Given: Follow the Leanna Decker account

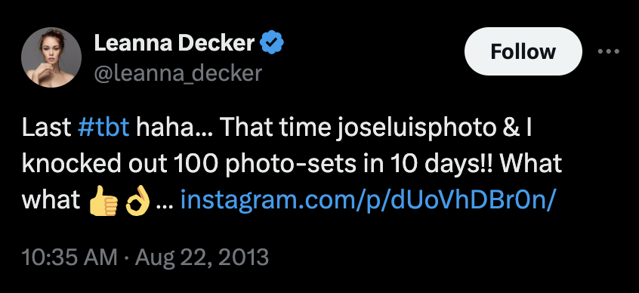Looking at the screenshot, I should point(523,51).
